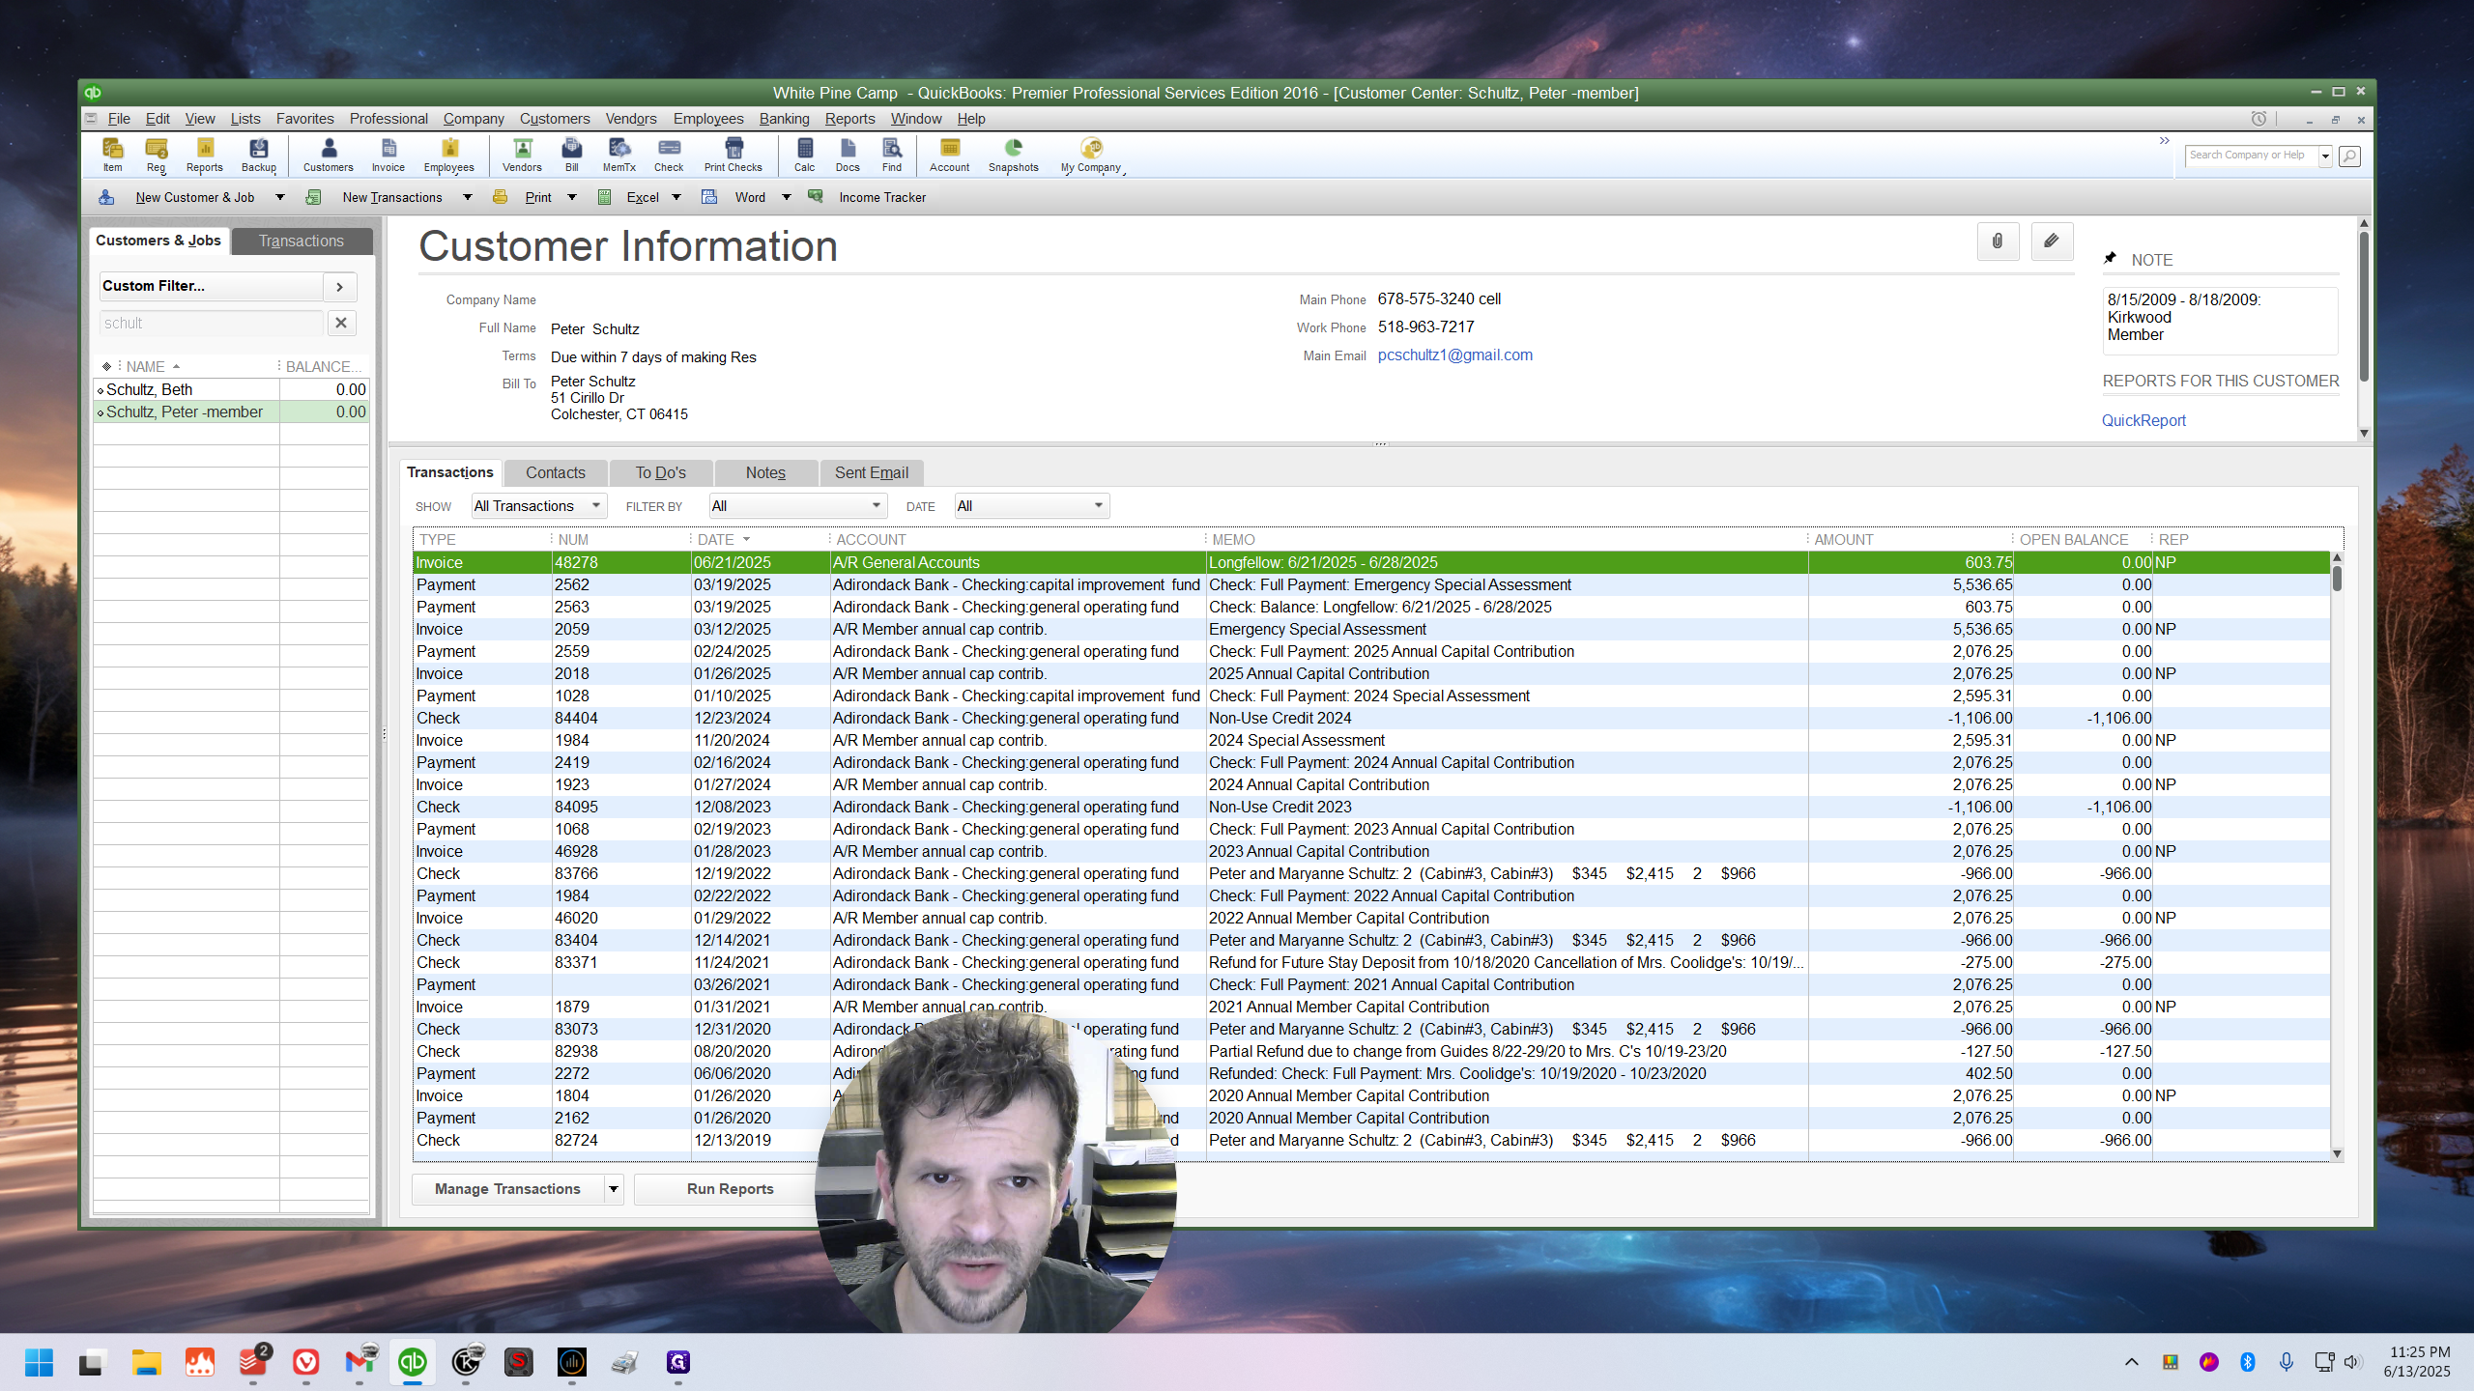Click the pcschultz1@gmail.com email link
The height and width of the screenshot is (1391, 2474).
point(1455,355)
